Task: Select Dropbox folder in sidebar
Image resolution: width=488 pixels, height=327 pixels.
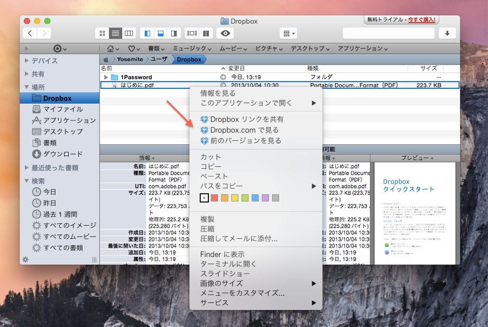Action: point(59,98)
